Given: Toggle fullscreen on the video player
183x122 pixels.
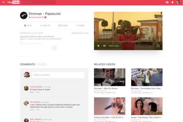Looking at the screenshot, I should [x=158, y=46].
